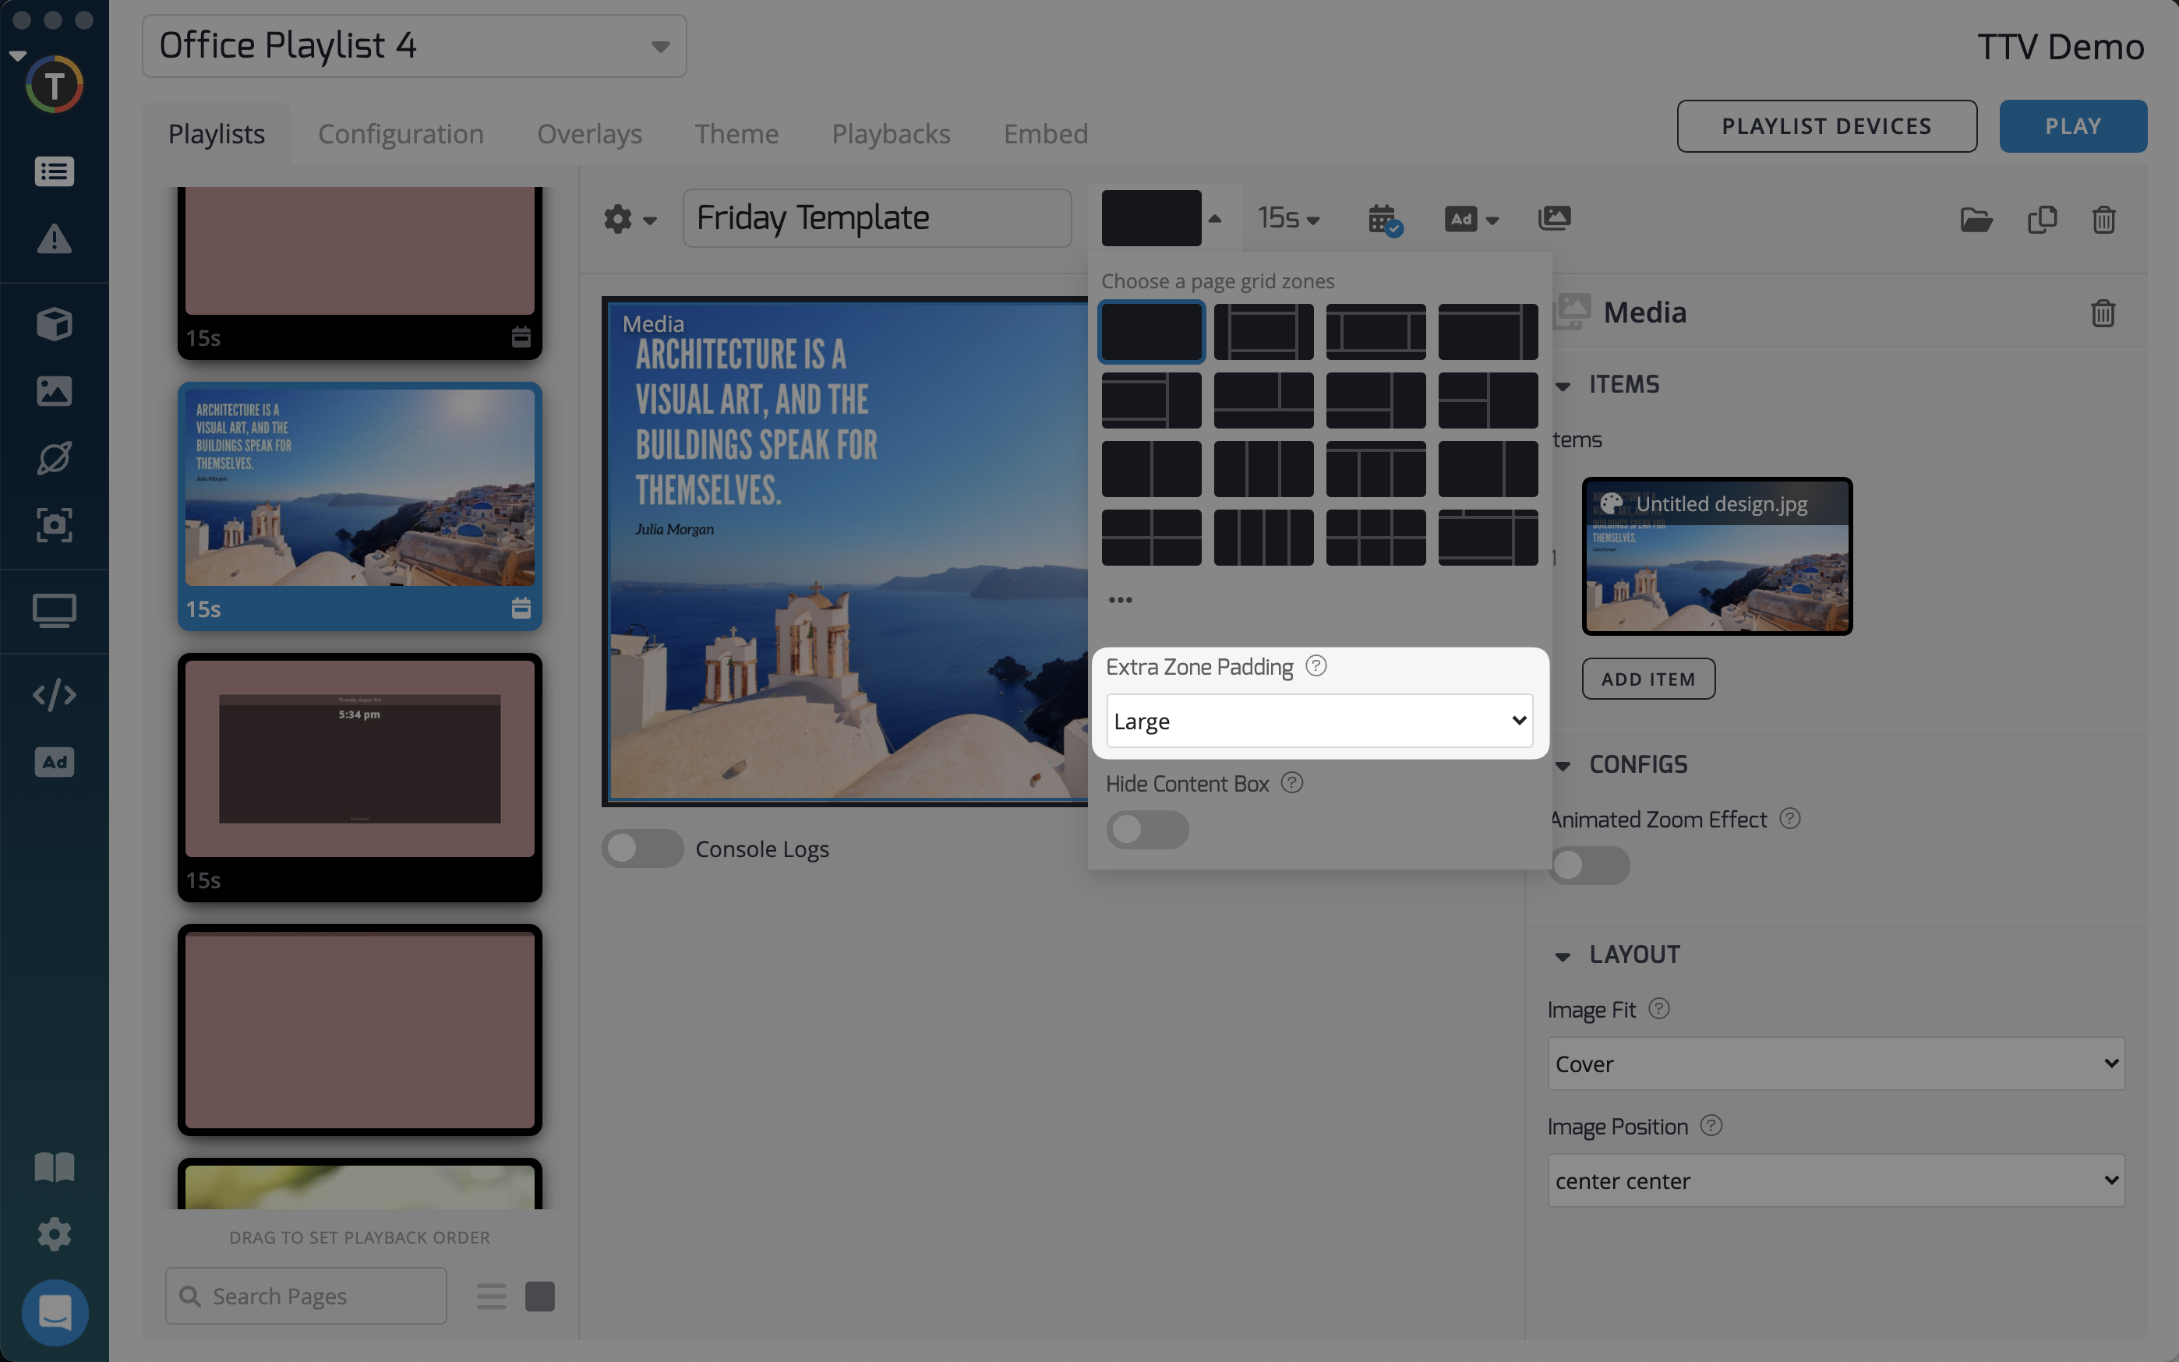Delete the page with the toolbar trash icon

coord(2103,220)
